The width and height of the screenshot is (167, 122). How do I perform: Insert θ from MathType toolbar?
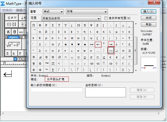click(x=15, y=32)
